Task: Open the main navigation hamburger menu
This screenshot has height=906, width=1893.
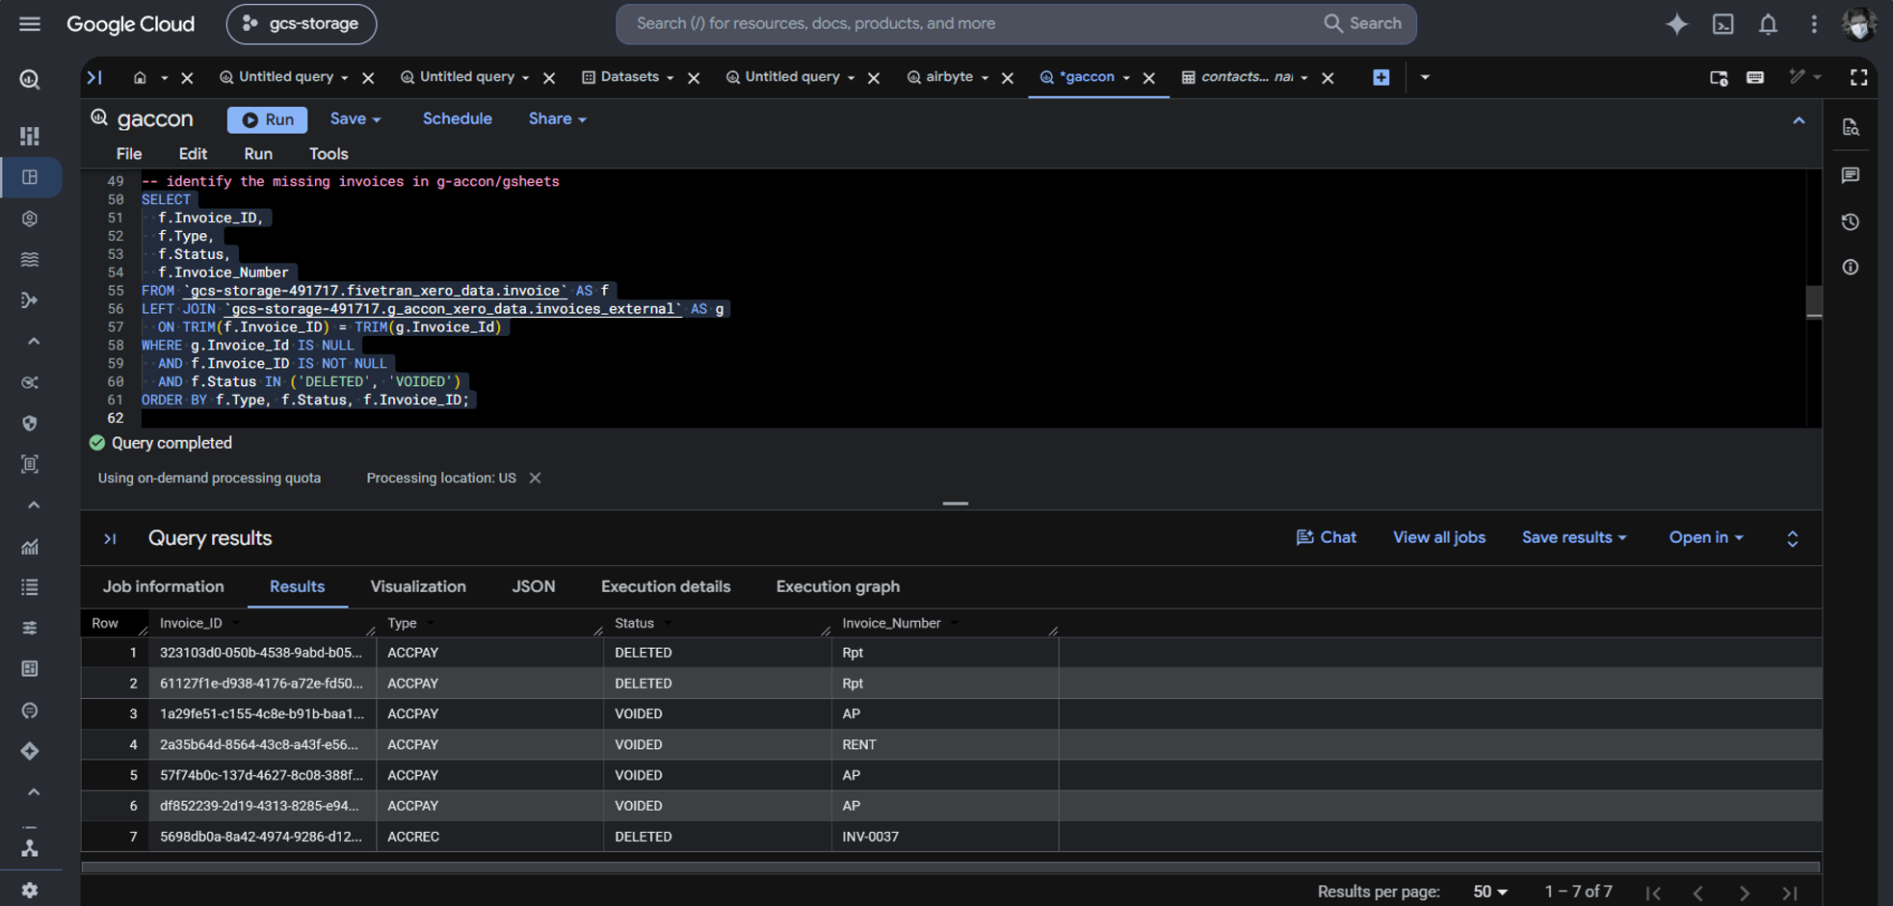Action: coord(30,24)
